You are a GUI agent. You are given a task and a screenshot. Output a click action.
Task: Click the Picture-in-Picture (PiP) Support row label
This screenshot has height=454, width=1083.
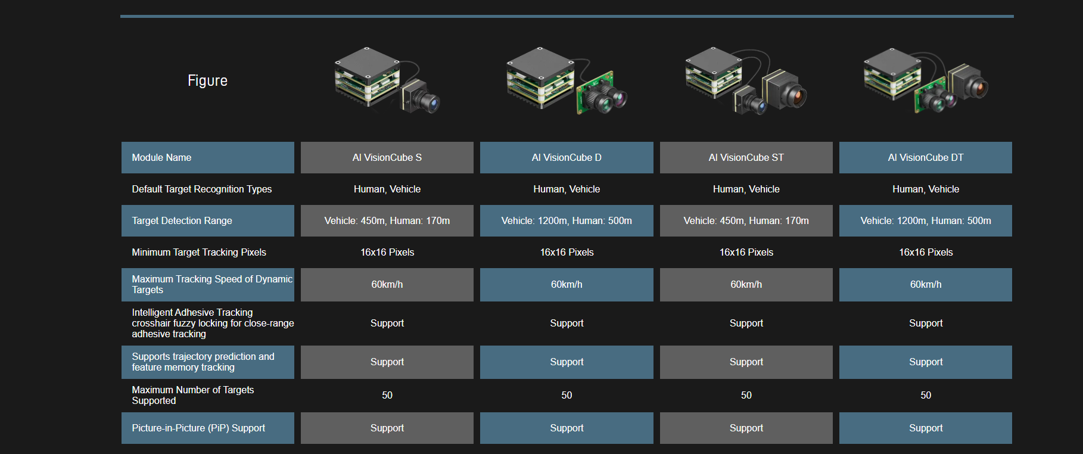[x=198, y=428]
